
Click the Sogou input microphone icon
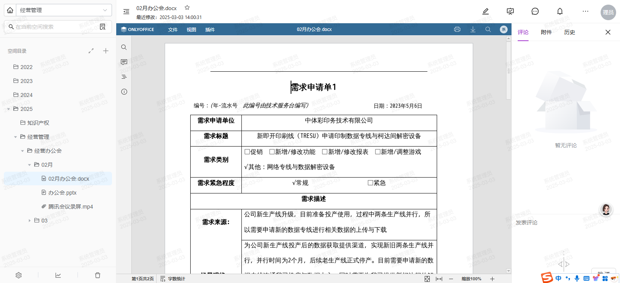(577, 278)
